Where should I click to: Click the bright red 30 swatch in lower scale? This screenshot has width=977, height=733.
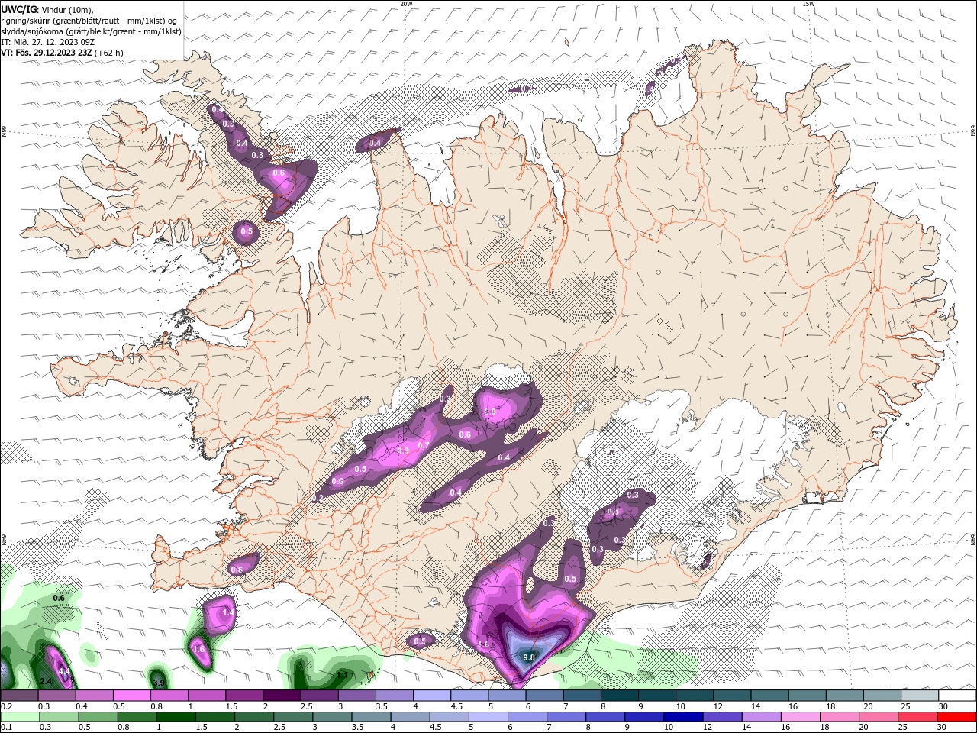pyautogui.click(x=957, y=716)
